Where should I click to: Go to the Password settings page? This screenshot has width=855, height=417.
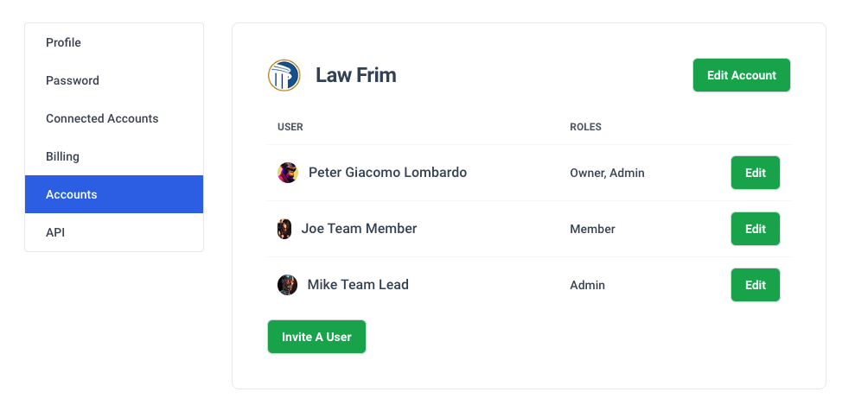114,80
